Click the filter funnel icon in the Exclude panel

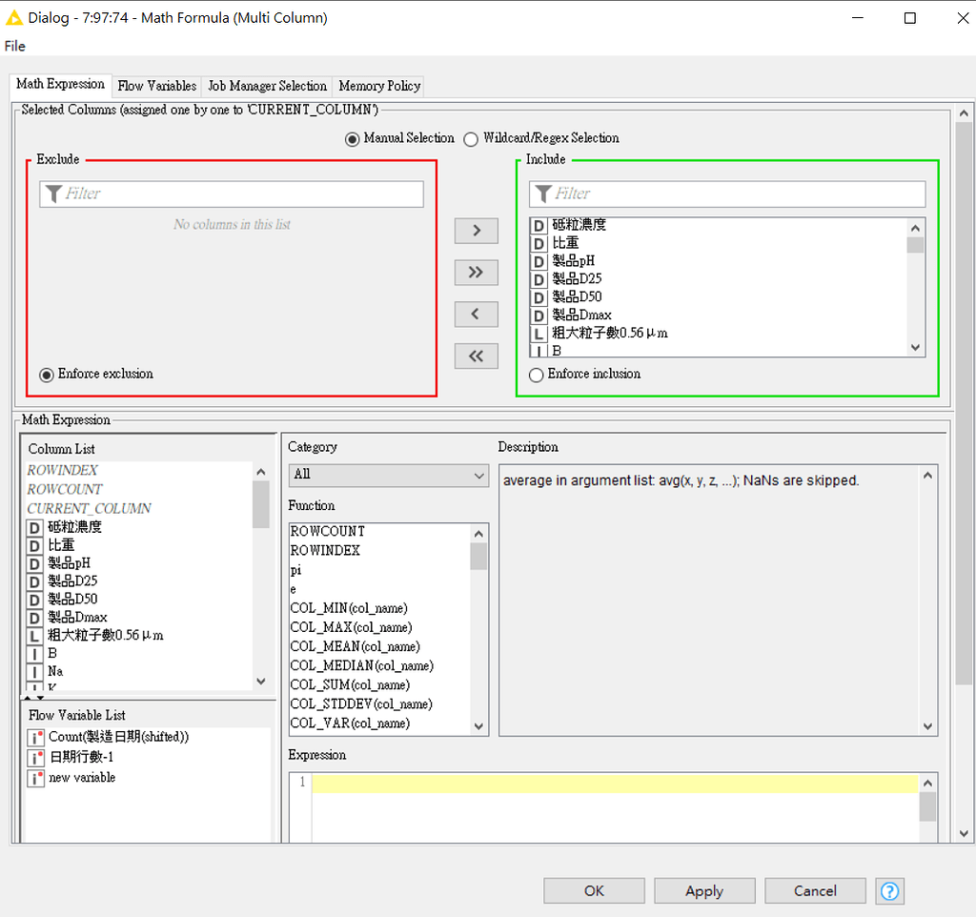click(x=53, y=194)
